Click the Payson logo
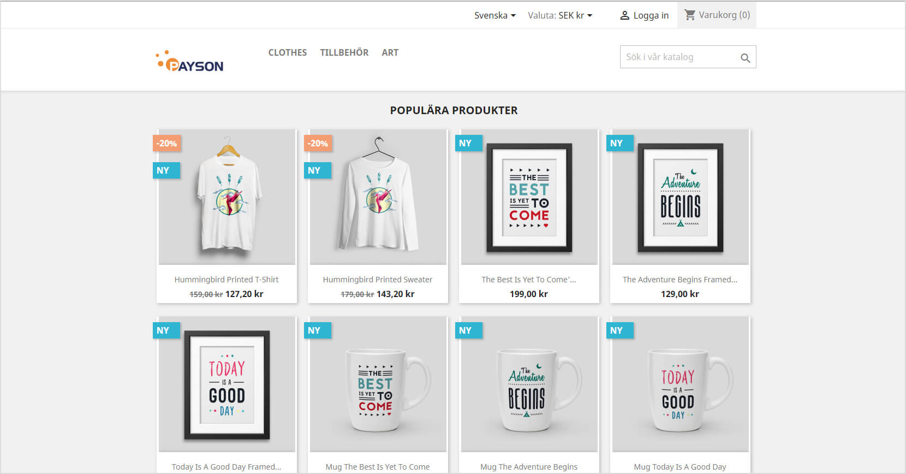The image size is (906, 474). (x=189, y=62)
